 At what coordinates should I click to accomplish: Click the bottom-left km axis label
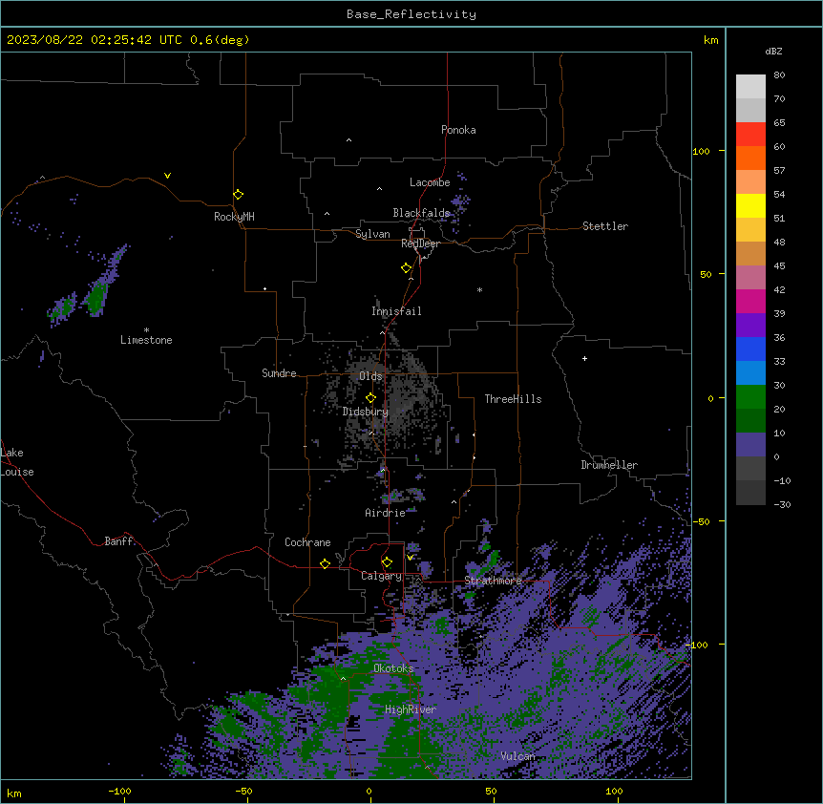coord(14,793)
